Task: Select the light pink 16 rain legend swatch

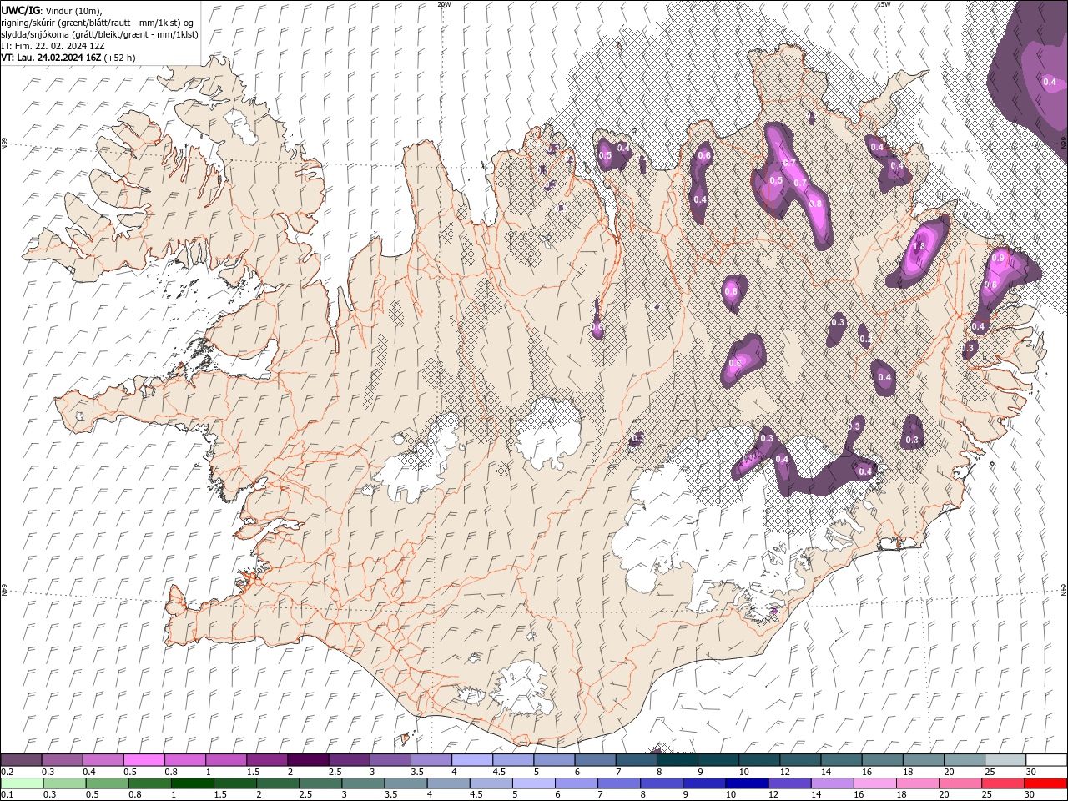Action: click(875, 783)
